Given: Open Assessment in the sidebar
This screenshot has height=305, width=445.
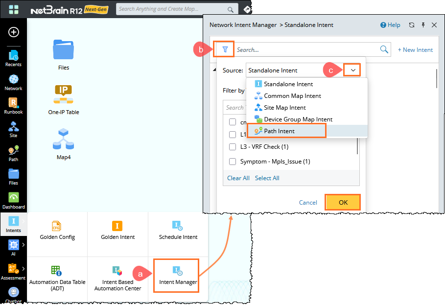Looking at the screenshot, I should click(x=13, y=272).
